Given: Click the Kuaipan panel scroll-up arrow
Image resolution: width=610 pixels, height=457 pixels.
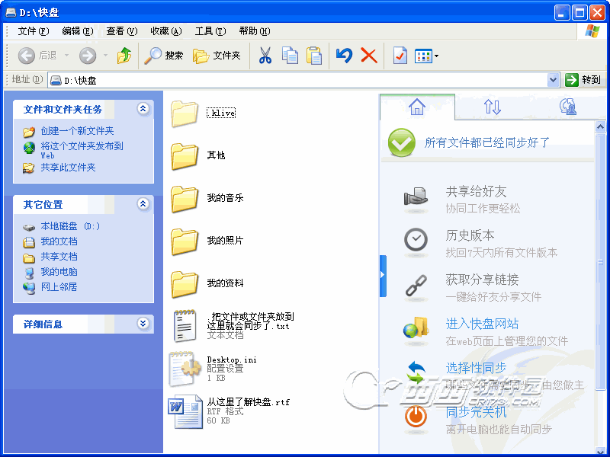Looking at the screenshot, I should coord(600,126).
